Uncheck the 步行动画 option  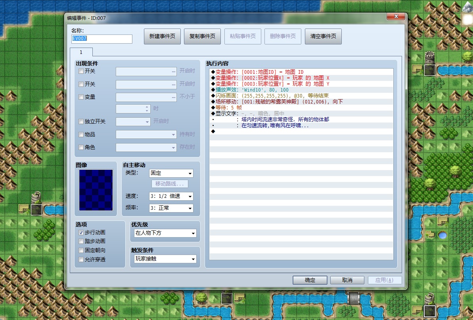pyautogui.click(x=81, y=232)
